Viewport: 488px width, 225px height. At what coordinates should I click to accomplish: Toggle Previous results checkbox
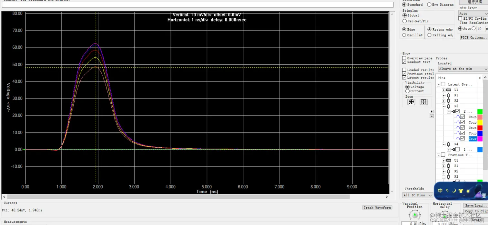[404, 74]
